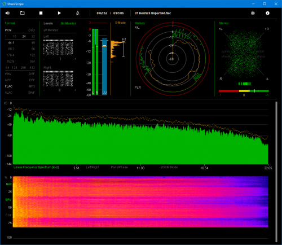Toggle the Left/Right spectrum option
282x245 pixels.
pos(92,167)
